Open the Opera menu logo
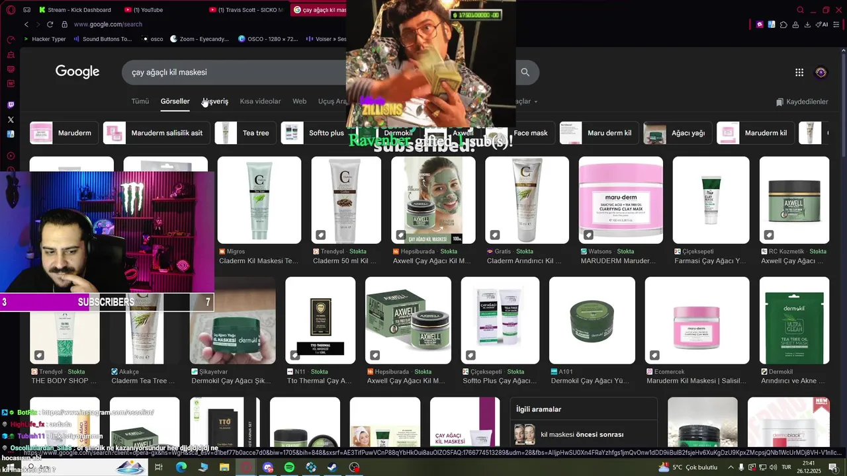 [x=11, y=10]
